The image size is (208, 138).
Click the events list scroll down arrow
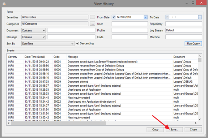tap(200, 119)
